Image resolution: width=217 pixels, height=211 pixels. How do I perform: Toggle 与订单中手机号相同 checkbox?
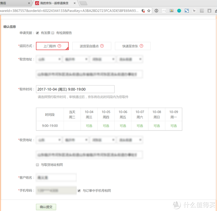[79, 190]
